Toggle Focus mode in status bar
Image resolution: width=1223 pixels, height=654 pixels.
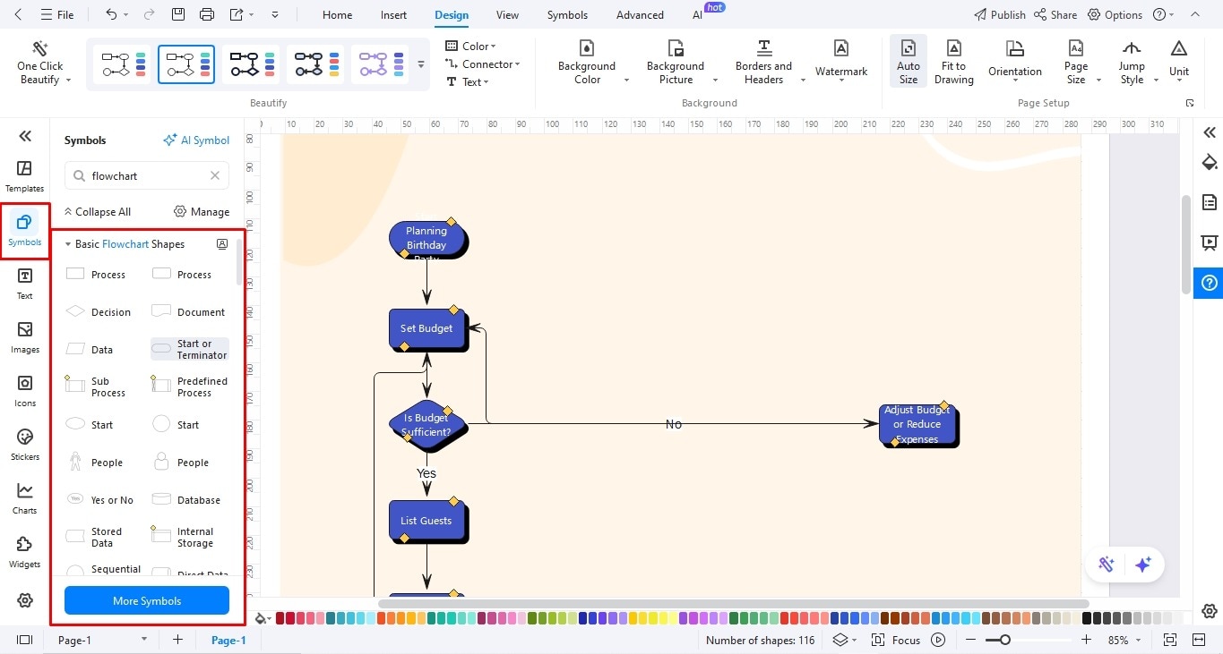[x=896, y=640]
